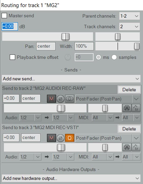This screenshot has width=143, height=184.
Task: Click the main track volume slider handle
Action: click(66, 37)
